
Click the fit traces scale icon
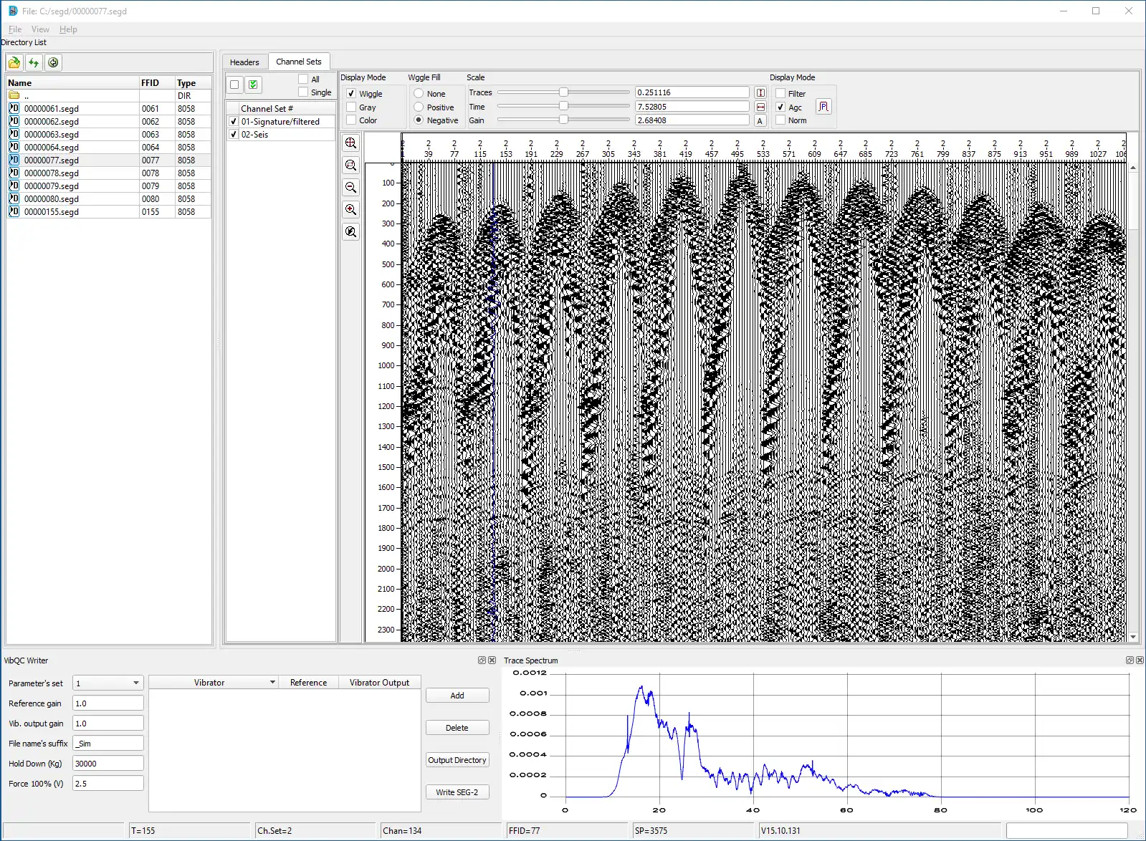pyautogui.click(x=760, y=92)
